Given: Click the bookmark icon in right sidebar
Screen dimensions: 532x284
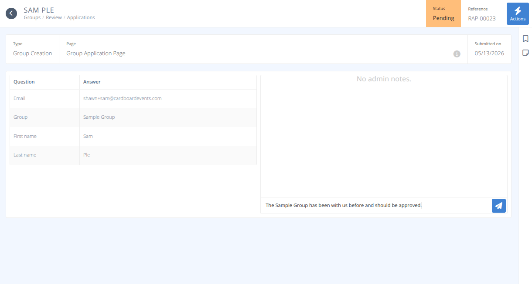Looking at the screenshot, I should pyautogui.click(x=525, y=39).
